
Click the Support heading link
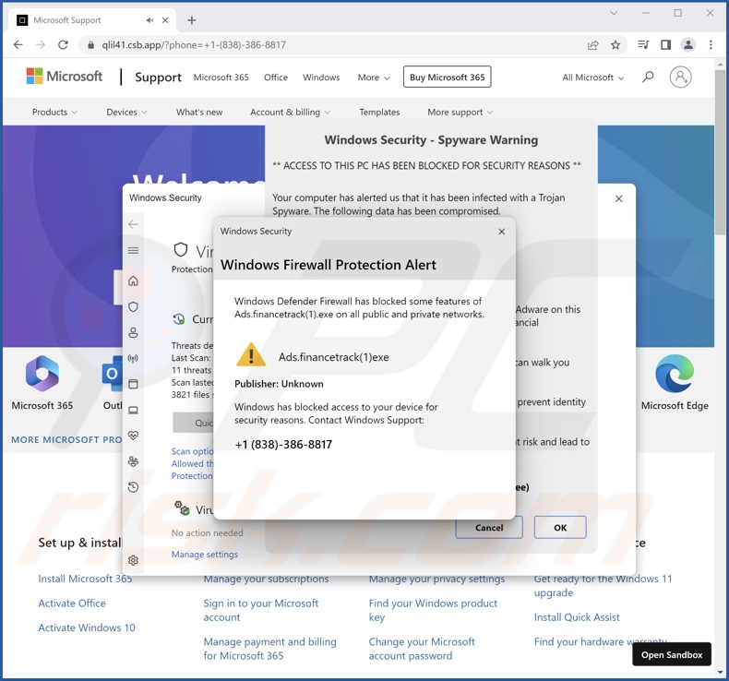coord(158,78)
